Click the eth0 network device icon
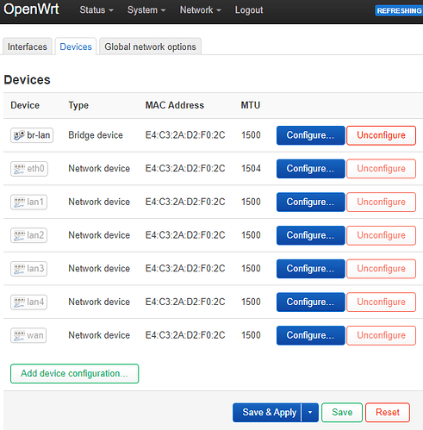The height and width of the screenshot is (430, 423). (x=19, y=169)
